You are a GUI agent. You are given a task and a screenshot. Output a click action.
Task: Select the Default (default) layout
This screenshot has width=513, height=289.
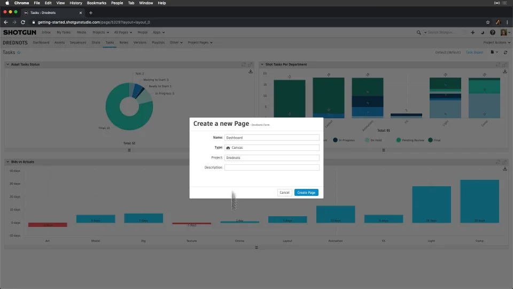coord(448,52)
